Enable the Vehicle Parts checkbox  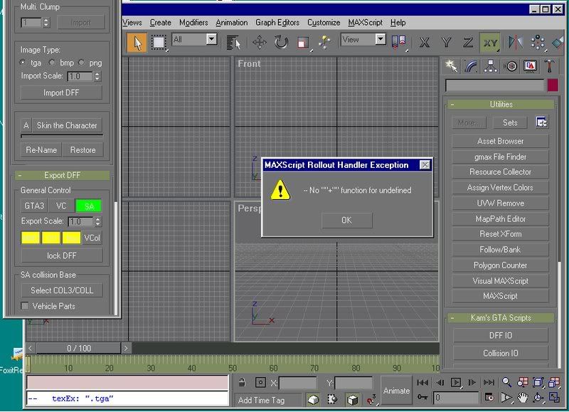click(x=25, y=306)
